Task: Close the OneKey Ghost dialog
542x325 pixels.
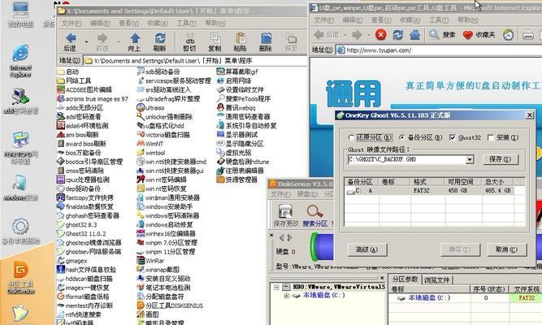Action: [x=530, y=115]
